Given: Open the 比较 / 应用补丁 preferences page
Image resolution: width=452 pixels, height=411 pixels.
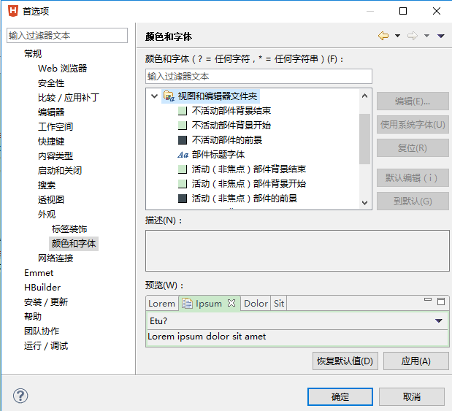Looking at the screenshot, I should tap(69, 97).
